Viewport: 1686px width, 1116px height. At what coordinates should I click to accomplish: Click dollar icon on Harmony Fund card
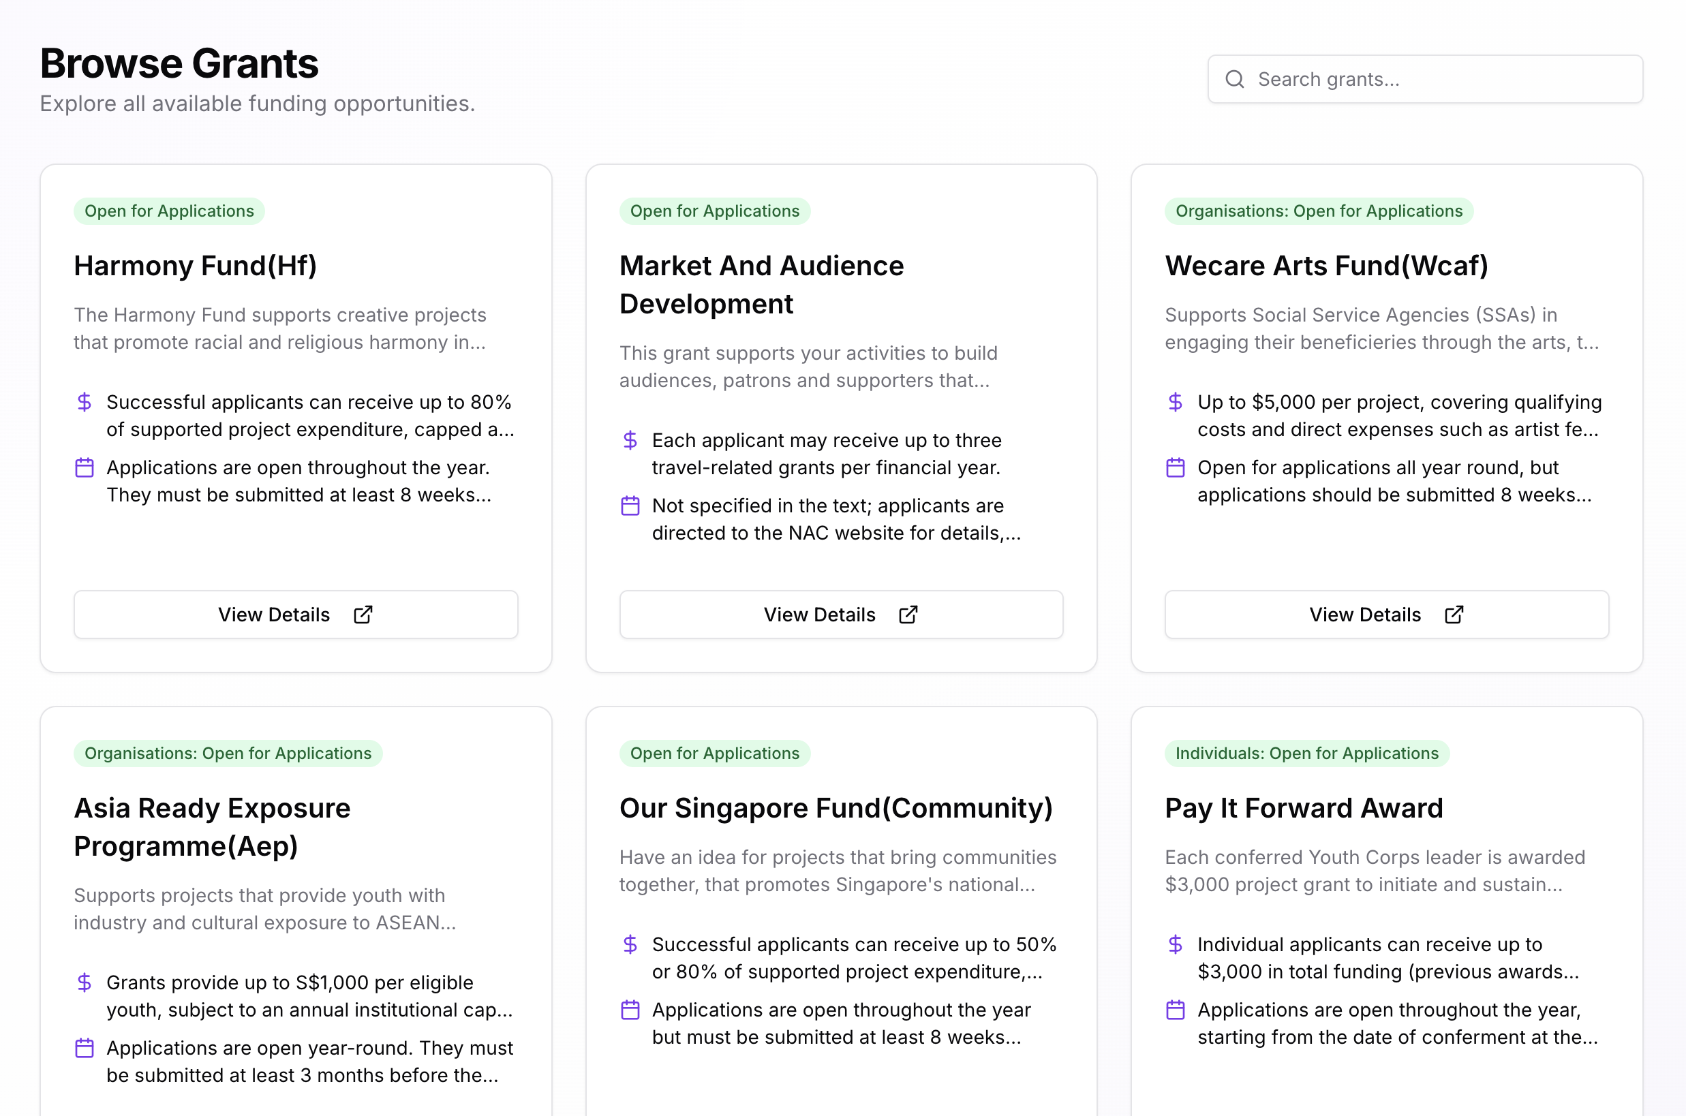(85, 402)
